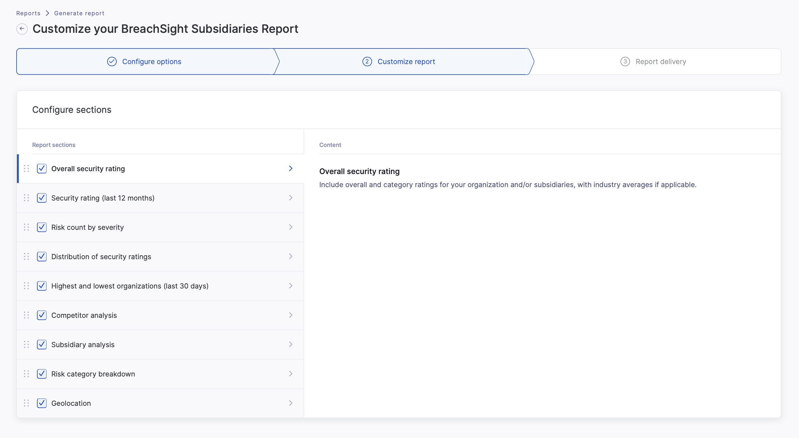Switch to the Report delivery step
This screenshot has width=799, height=438.
(660, 62)
